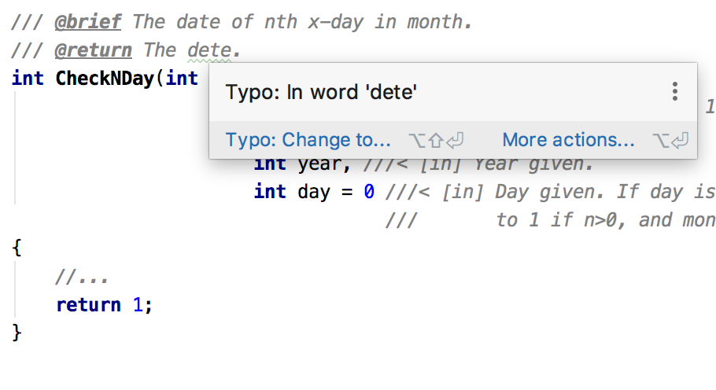Click the CheckNDay function name
This screenshot has width=716, height=390.
103,79
